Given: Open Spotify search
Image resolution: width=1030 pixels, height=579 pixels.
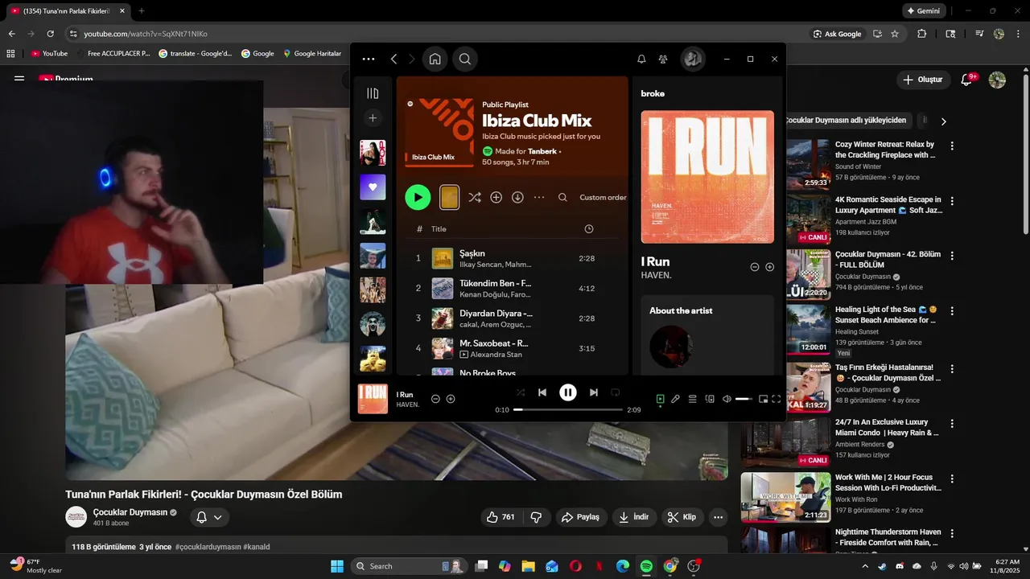Looking at the screenshot, I should click(465, 59).
